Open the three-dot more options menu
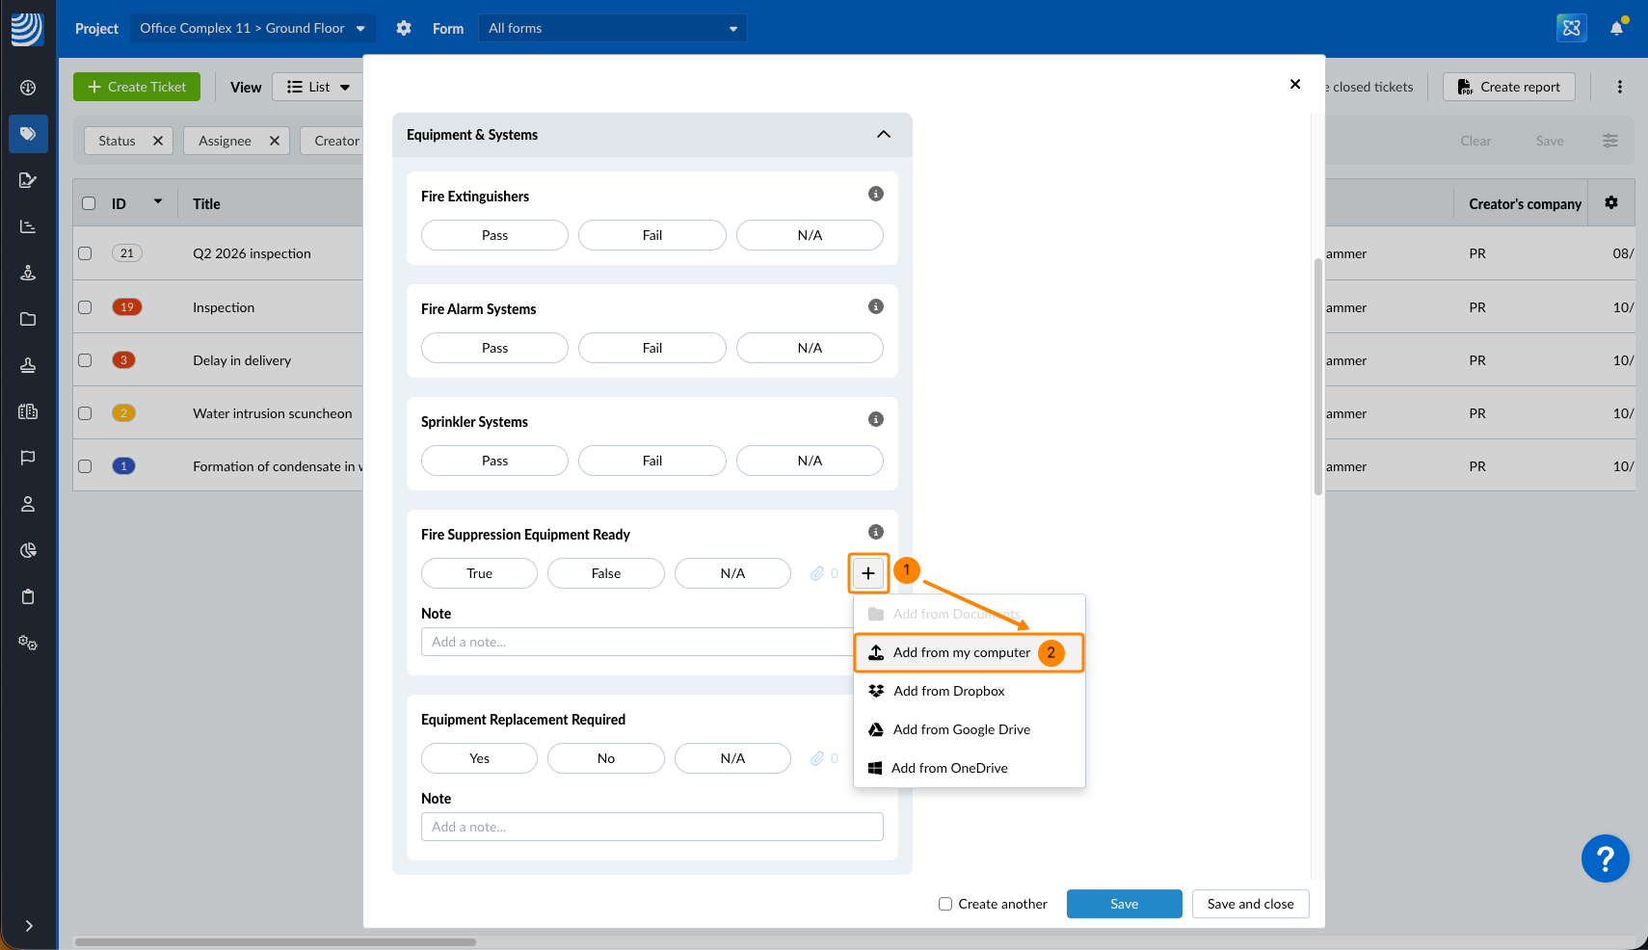 click(x=1619, y=87)
